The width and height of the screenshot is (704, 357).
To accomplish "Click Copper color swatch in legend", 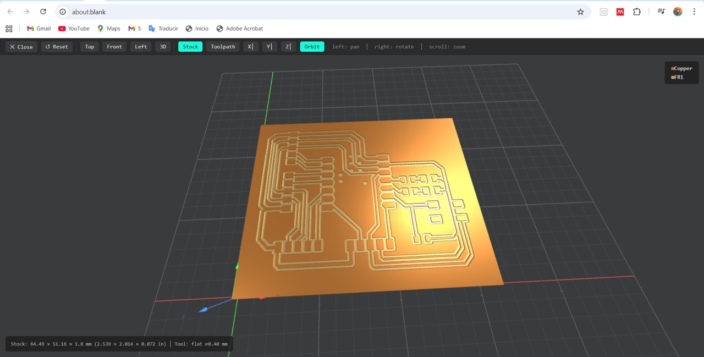I will 673,69.
